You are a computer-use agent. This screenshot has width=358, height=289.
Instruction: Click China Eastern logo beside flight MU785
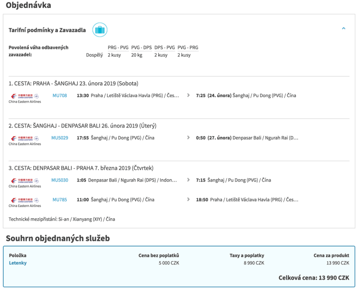coord(25,202)
